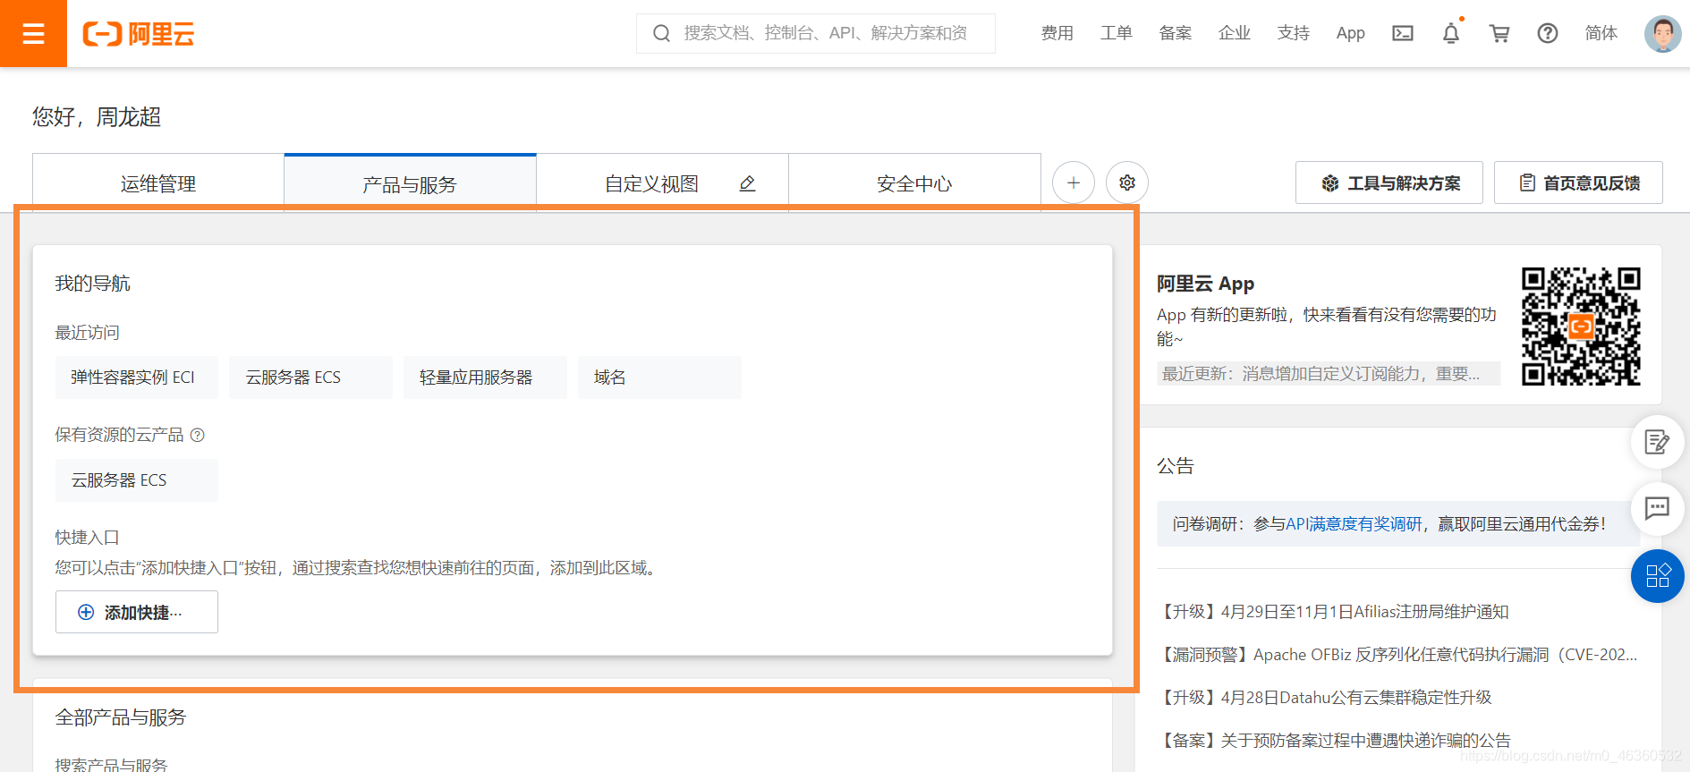Open the blue floating apps icon
Image resolution: width=1690 pixels, height=772 pixels.
[x=1657, y=576]
